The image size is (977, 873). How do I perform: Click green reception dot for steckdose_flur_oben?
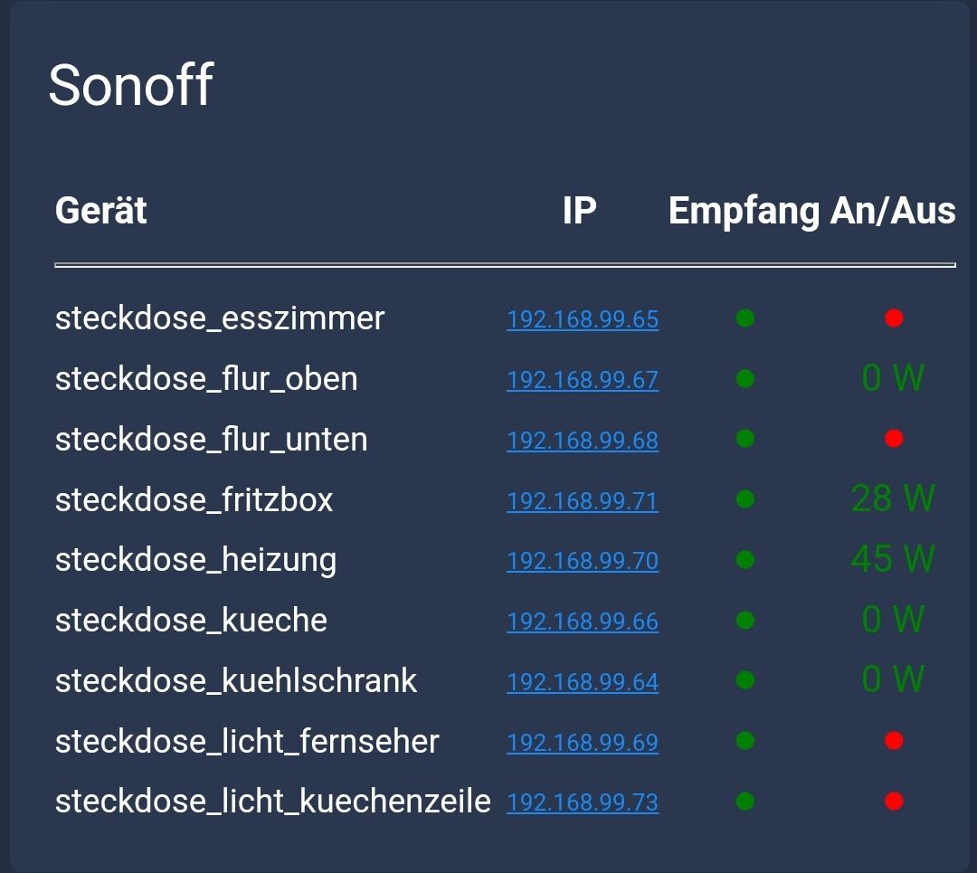click(745, 378)
